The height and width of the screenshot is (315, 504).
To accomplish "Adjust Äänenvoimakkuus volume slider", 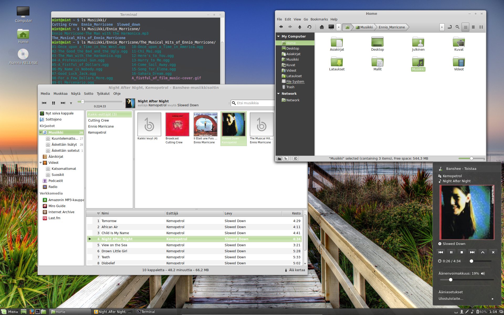I will coord(467,280).
